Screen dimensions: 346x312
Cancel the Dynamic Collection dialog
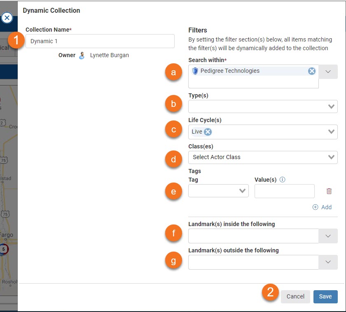click(x=295, y=296)
